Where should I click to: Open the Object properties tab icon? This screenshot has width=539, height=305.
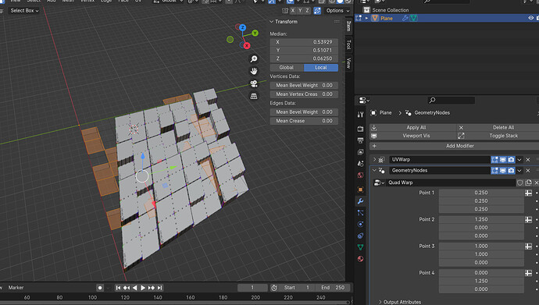(x=360, y=190)
